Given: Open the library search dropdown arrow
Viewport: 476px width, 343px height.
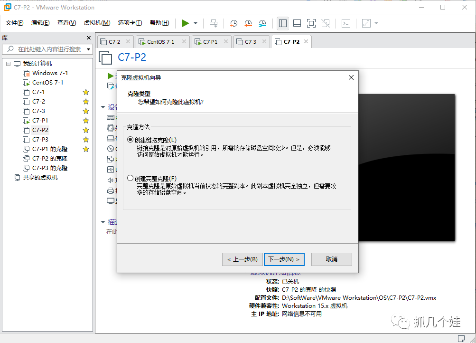Looking at the screenshot, I should coord(89,49).
